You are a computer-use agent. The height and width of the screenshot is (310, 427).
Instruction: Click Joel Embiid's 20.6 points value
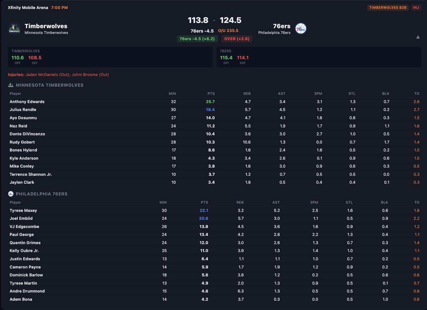point(204,219)
